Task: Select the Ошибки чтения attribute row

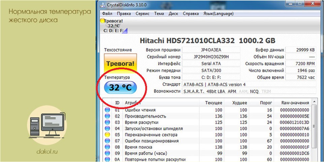Action: (207, 110)
